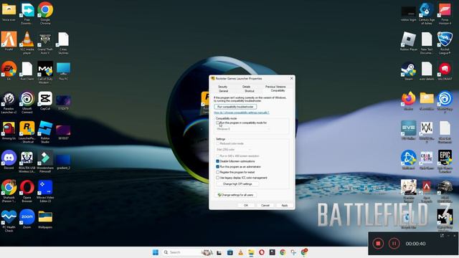Click the Apply button
459x258 pixels.
click(x=285, y=206)
